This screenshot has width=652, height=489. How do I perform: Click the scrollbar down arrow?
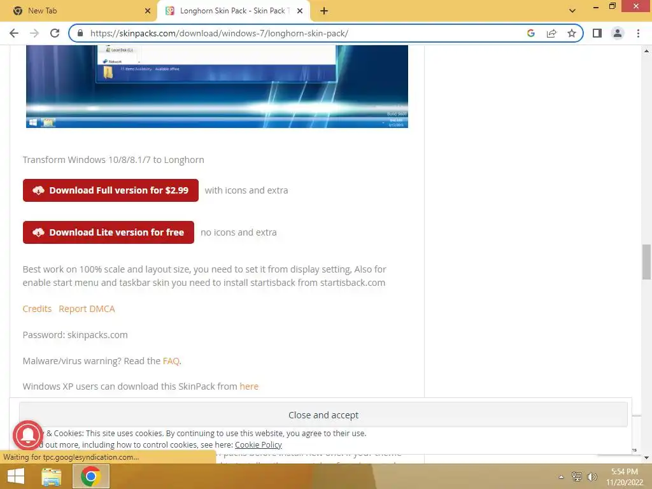pyautogui.click(x=646, y=458)
